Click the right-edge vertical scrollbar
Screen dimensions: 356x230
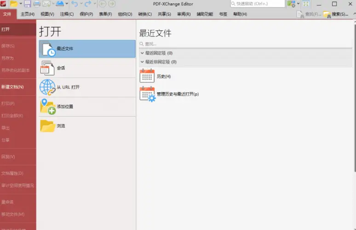click(355, 97)
